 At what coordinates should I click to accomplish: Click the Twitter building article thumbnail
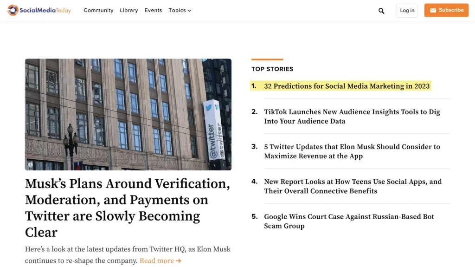click(128, 114)
